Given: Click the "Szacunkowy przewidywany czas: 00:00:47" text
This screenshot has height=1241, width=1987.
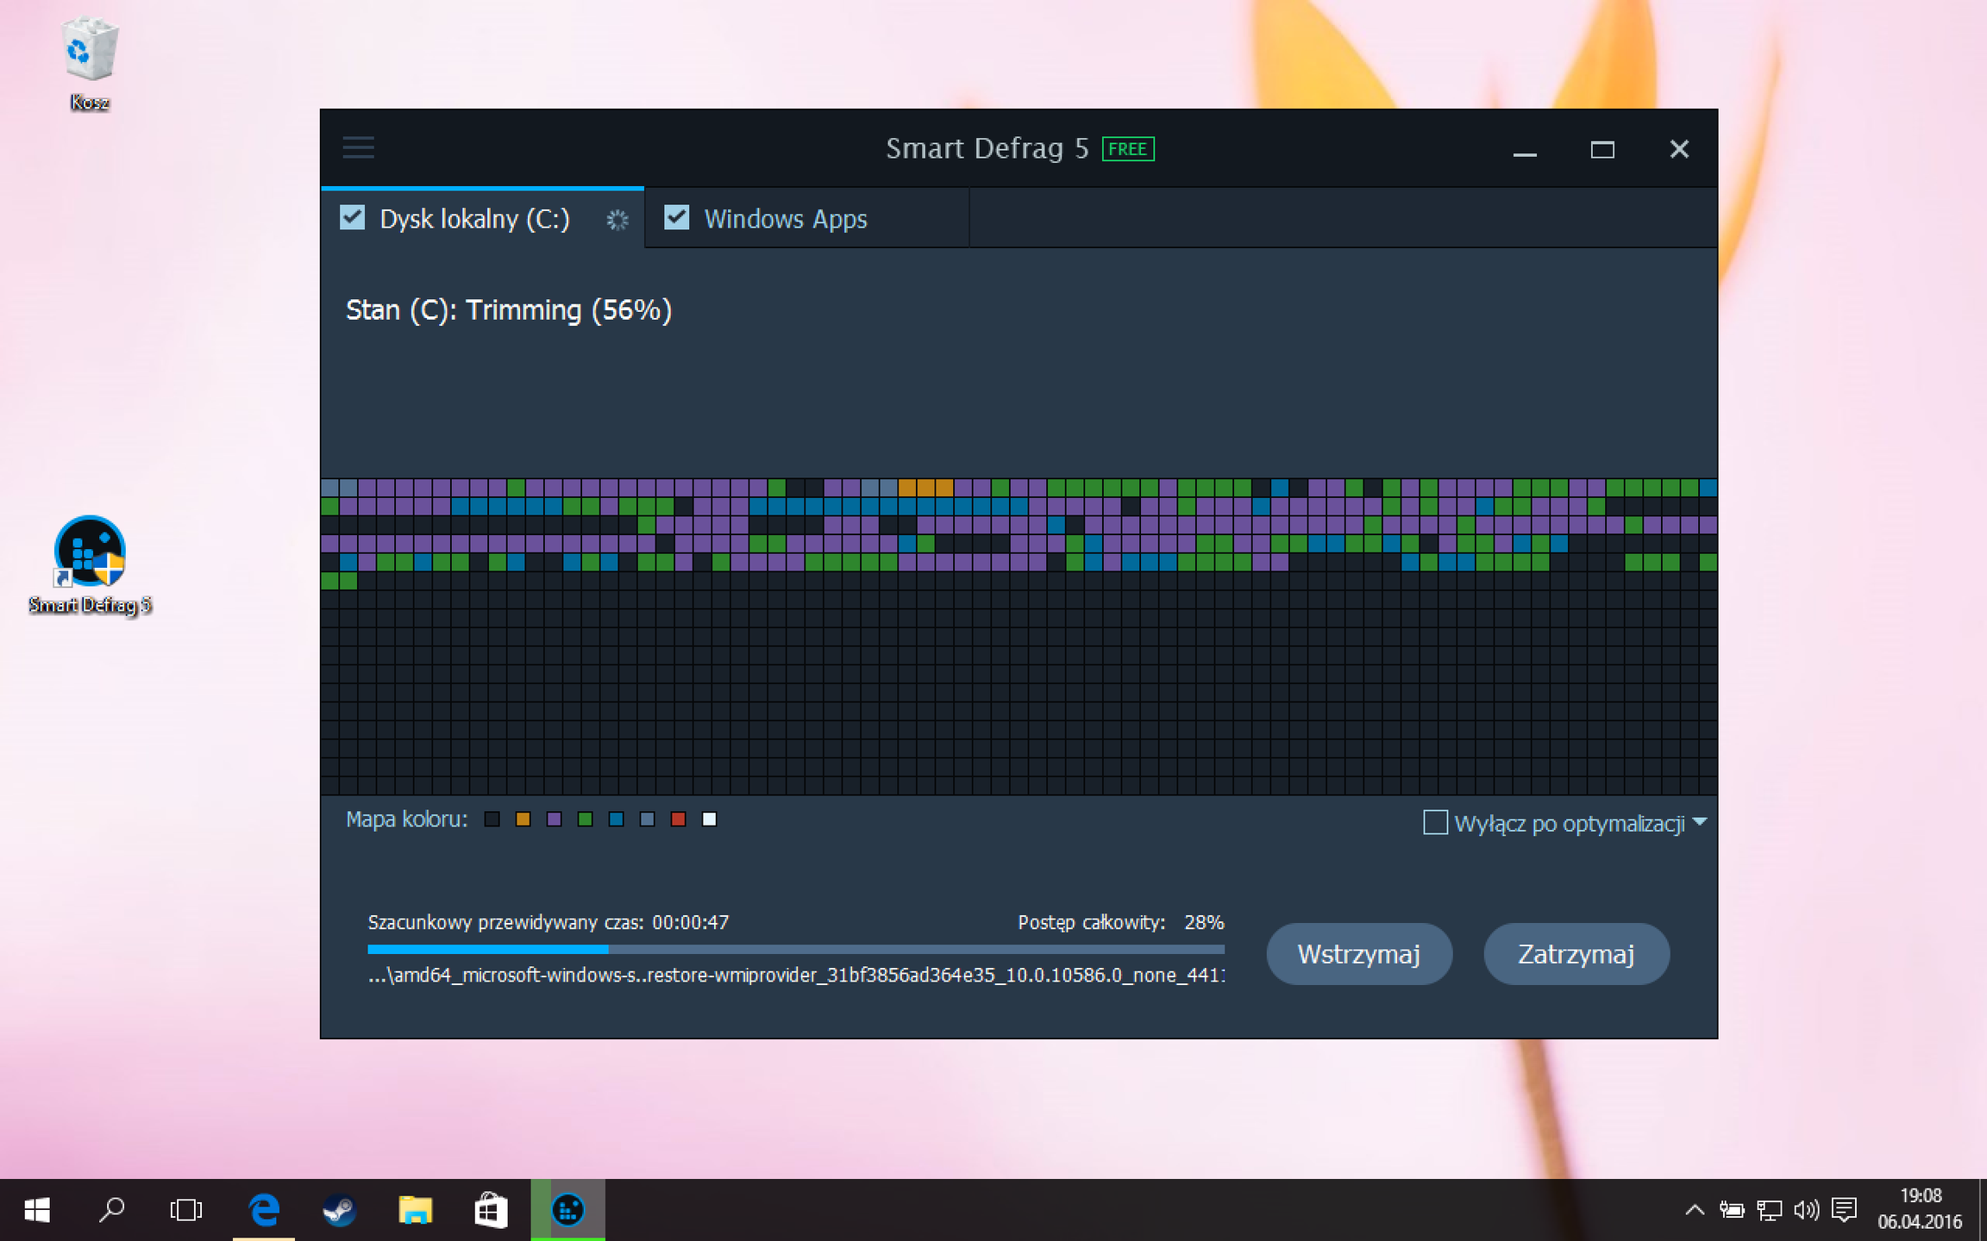Looking at the screenshot, I should point(548,922).
